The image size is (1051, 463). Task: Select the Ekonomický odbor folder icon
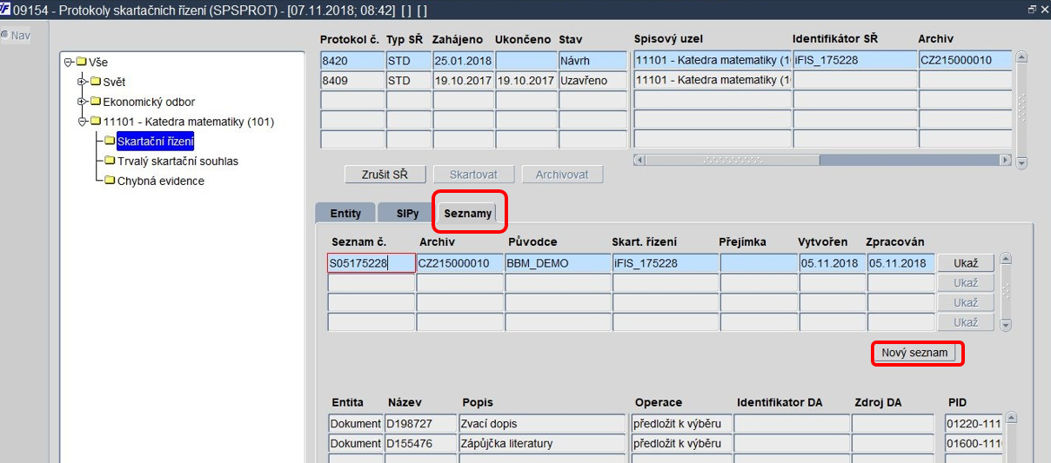(96, 102)
